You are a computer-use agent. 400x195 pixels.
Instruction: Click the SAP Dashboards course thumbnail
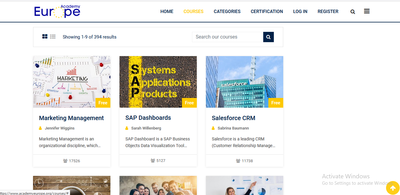tap(158, 82)
